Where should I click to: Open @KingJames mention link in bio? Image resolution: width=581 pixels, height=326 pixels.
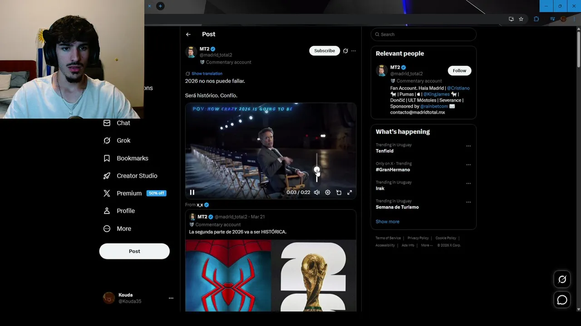point(436,94)
